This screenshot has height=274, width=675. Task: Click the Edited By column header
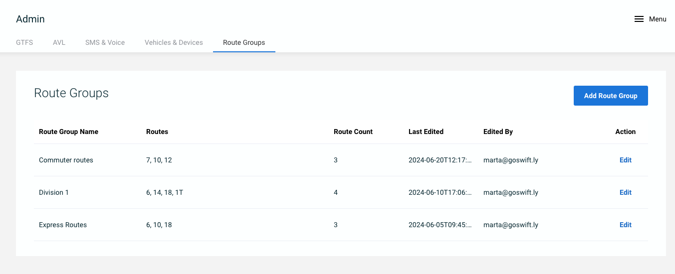[498, 132]
